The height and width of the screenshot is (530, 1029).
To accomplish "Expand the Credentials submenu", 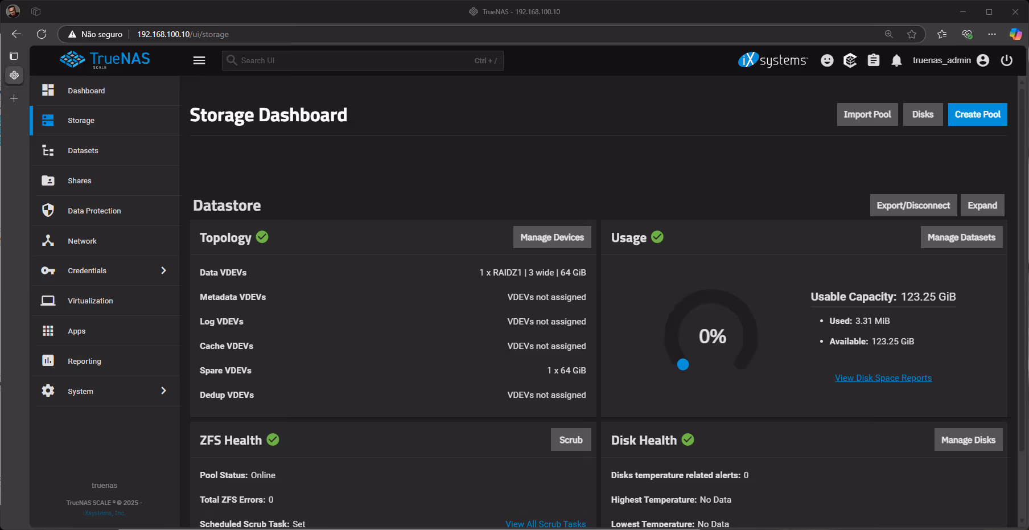I will 163,270.
